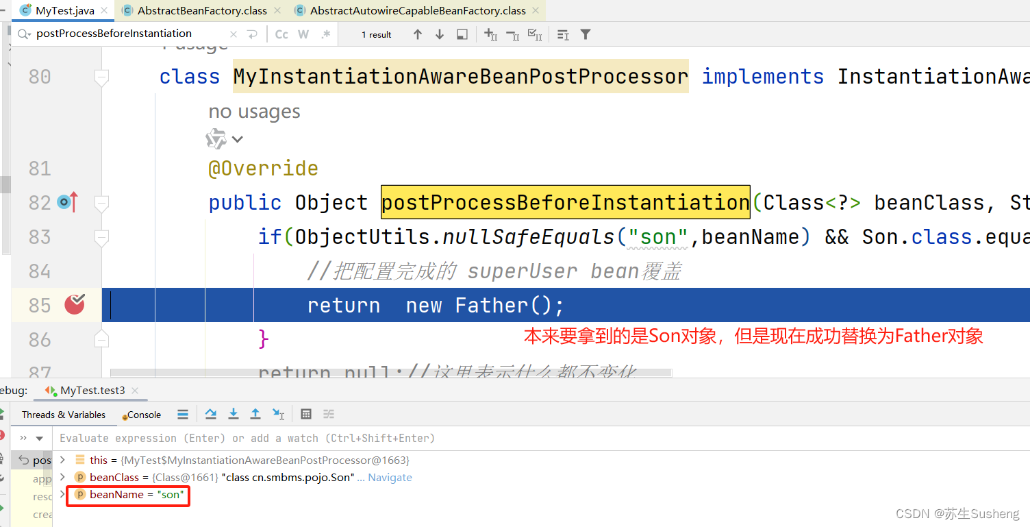The image size is (1030, 527).
Task: Click the @Override annotation
Action: click(x=263, y=168)
